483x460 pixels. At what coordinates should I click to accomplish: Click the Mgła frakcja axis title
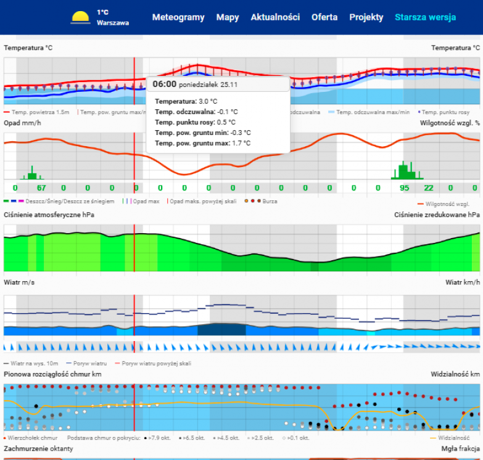click(461, 449)
